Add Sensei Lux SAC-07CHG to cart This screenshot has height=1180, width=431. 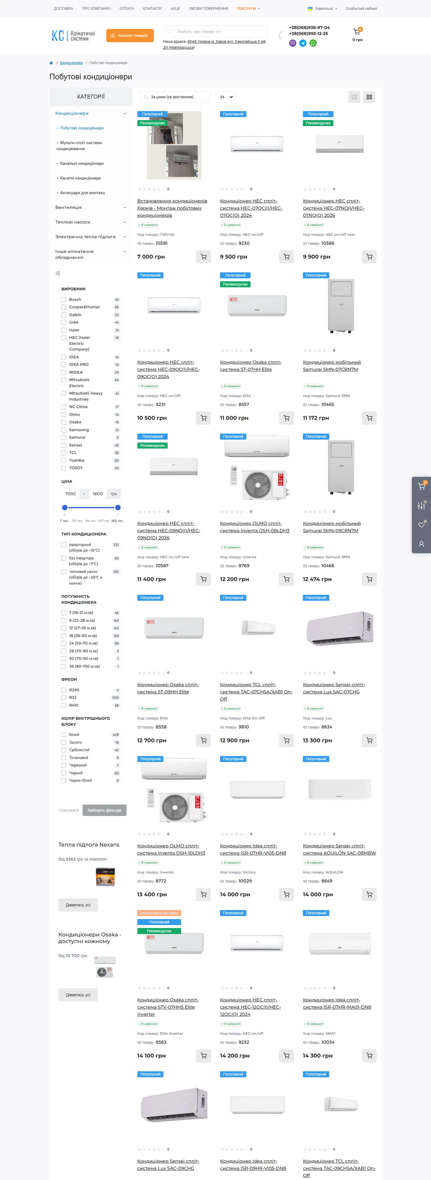click(369, 741)
